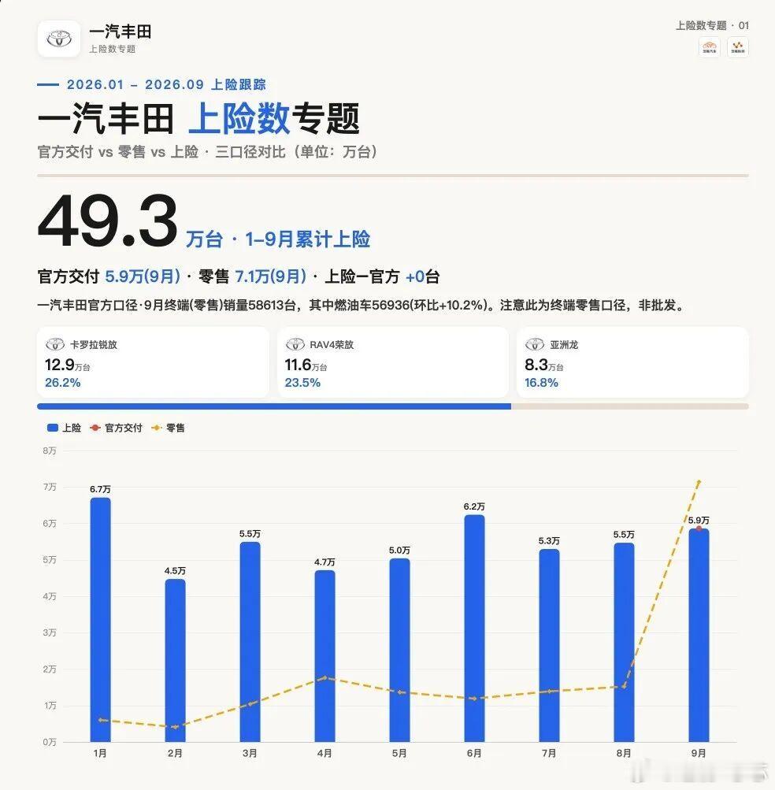775x790 pixels.
Task: Select the 8月 bar in the chart
Action: pos(624,643)
